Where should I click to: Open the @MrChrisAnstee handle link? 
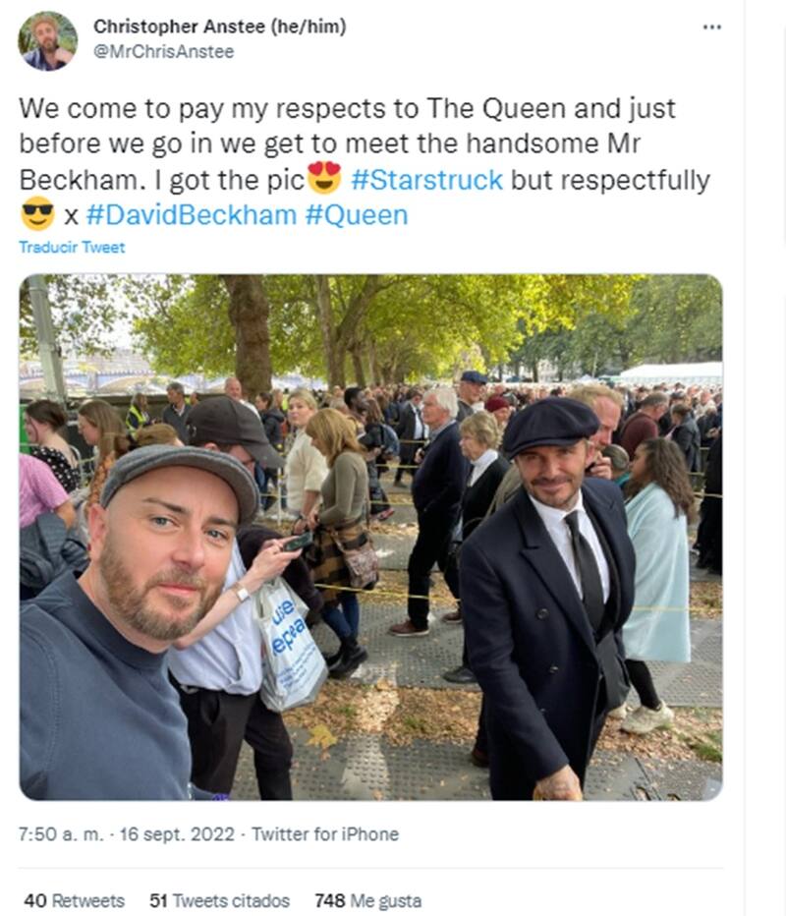pos(164,51)
